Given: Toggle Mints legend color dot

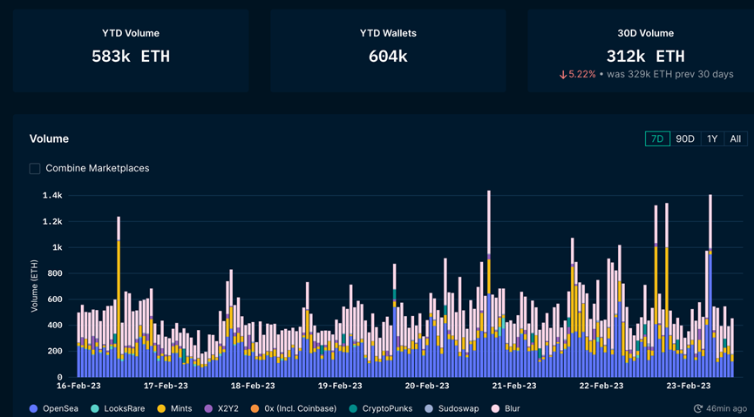Looking at the screenshot, I should click(161, 409).
